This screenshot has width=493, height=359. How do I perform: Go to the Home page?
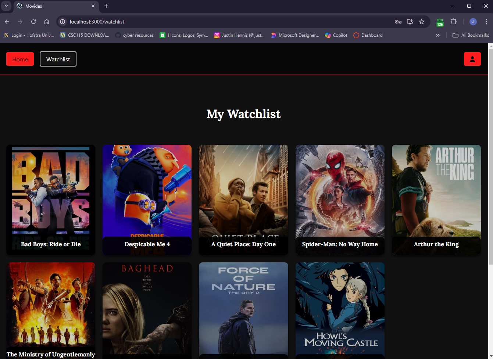pos(20,59)
